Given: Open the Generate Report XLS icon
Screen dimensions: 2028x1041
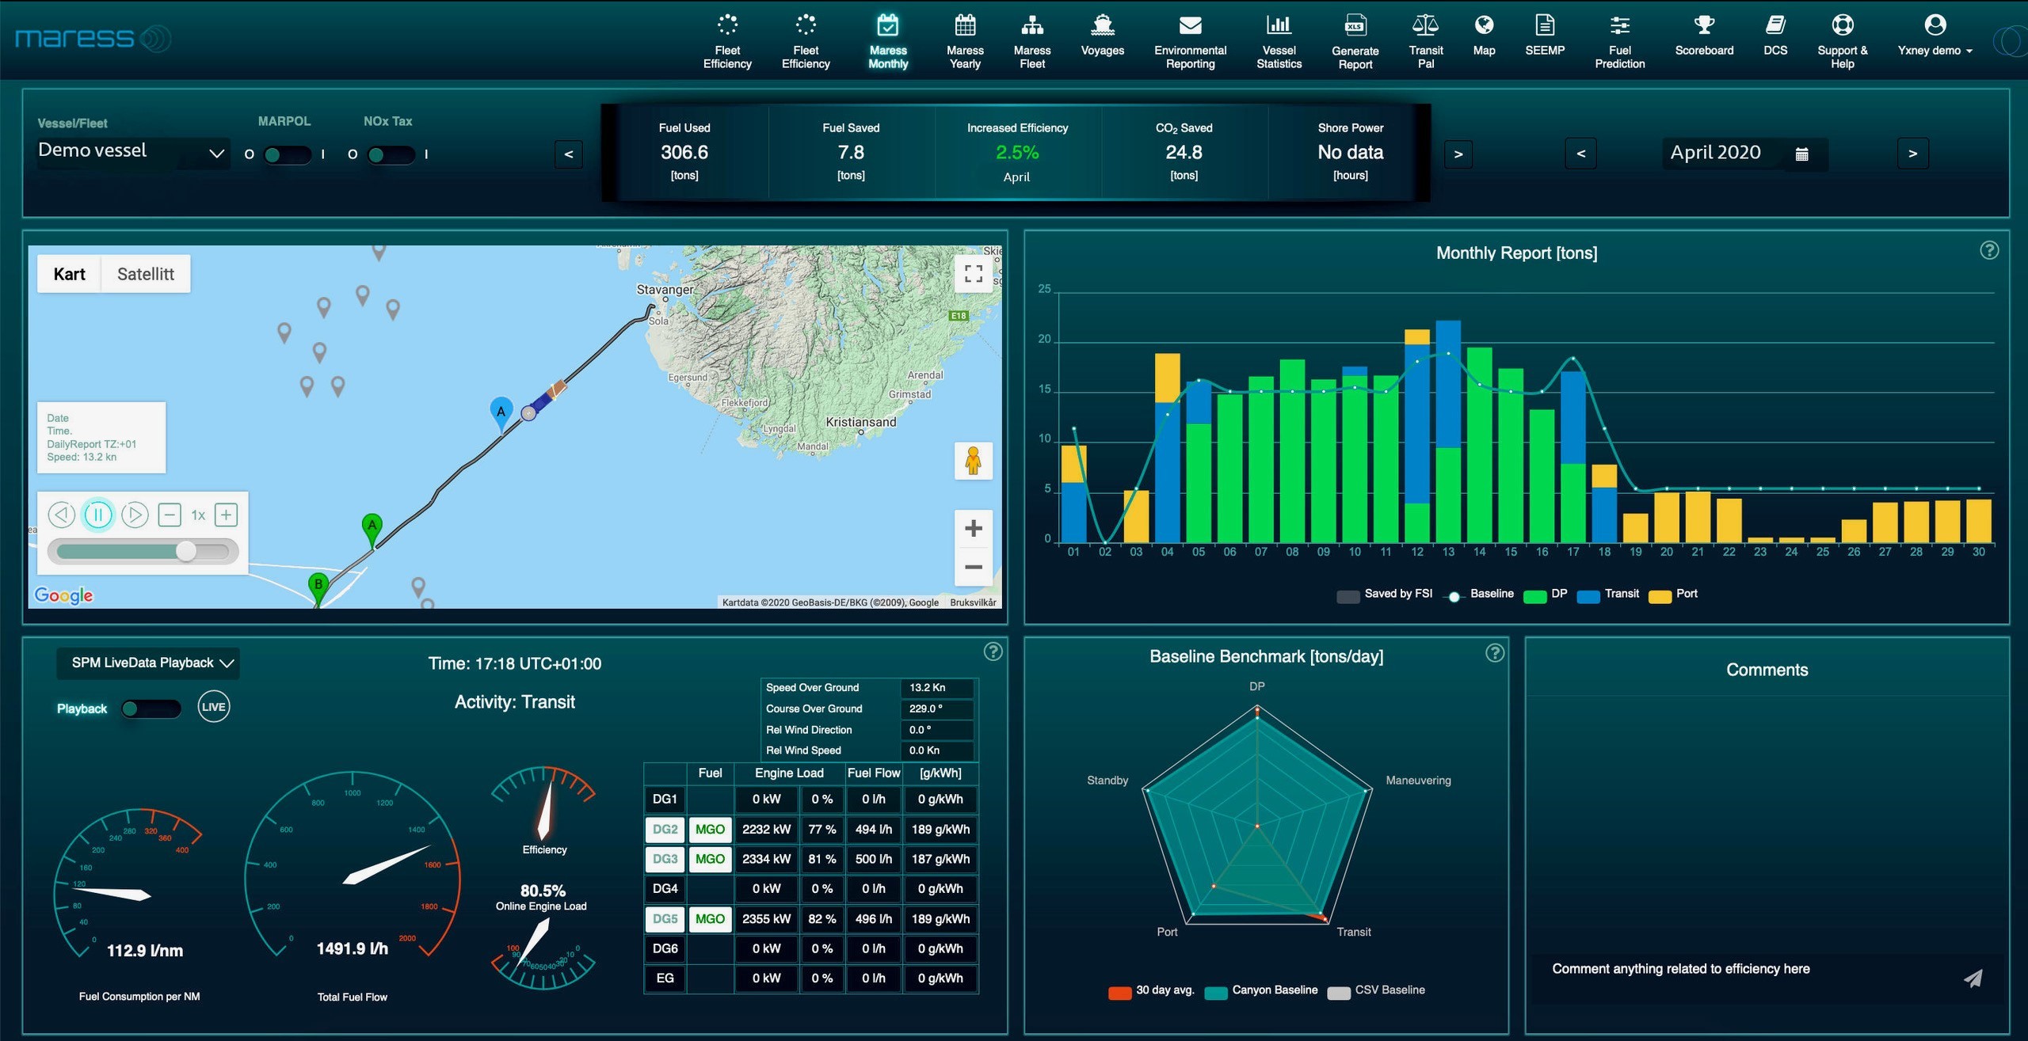Looking at the screenshot, I should 1355,26.
